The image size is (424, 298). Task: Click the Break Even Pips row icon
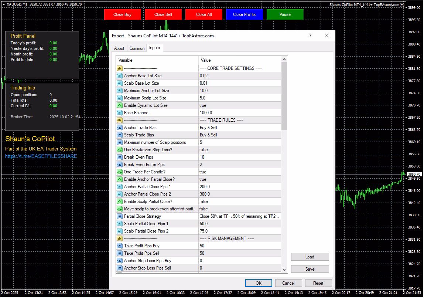click(120, 157)
